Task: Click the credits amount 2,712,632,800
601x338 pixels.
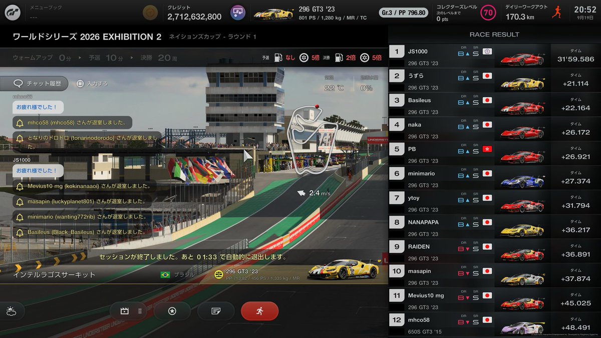Action: click(194, 17)
